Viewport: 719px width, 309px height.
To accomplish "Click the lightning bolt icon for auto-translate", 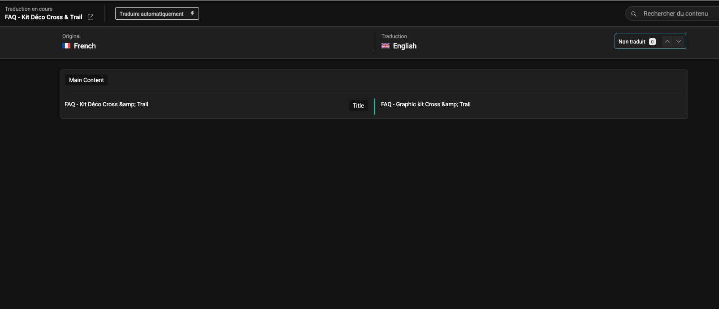I will (x=192, y=13).
